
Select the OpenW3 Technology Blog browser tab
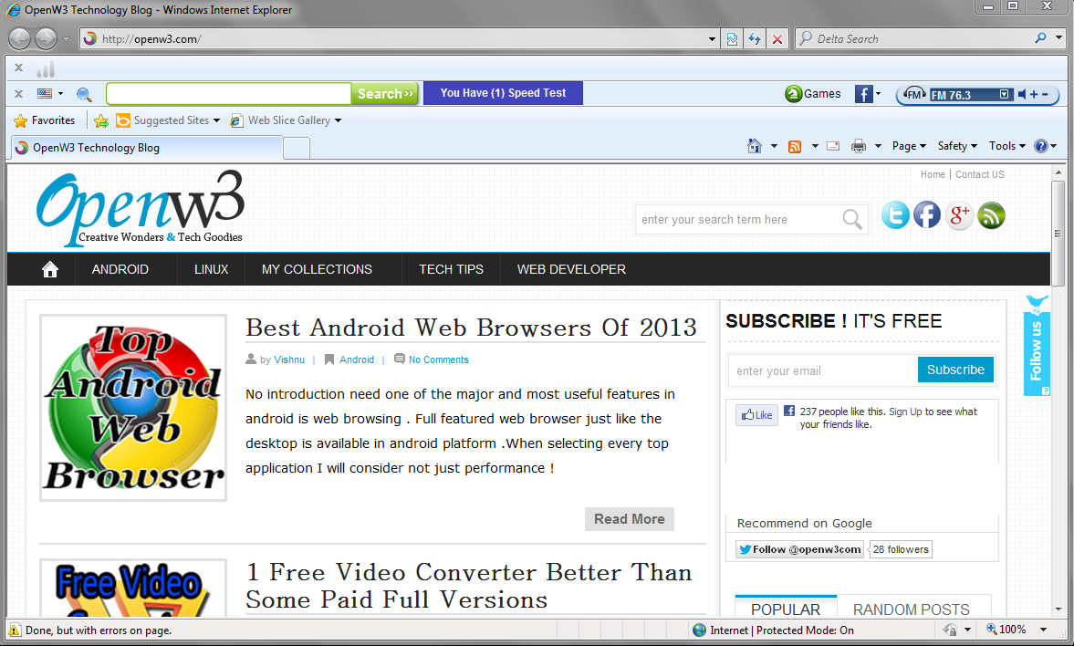pyautogui.click(x=147, y=147)
